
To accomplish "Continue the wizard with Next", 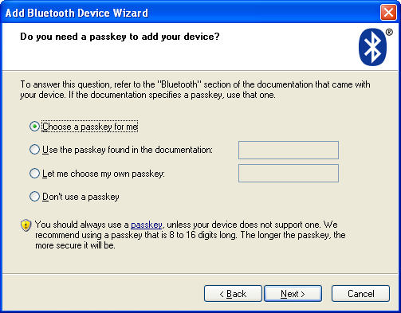I will coord(293,294).
